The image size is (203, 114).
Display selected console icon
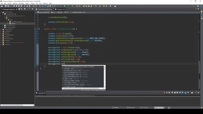coord(188,93)
